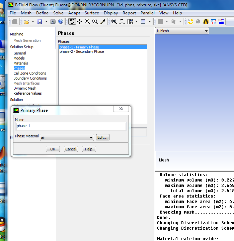234x241 pixels.
Task: Select Reference Values in the tree
Action: (27, 93)
